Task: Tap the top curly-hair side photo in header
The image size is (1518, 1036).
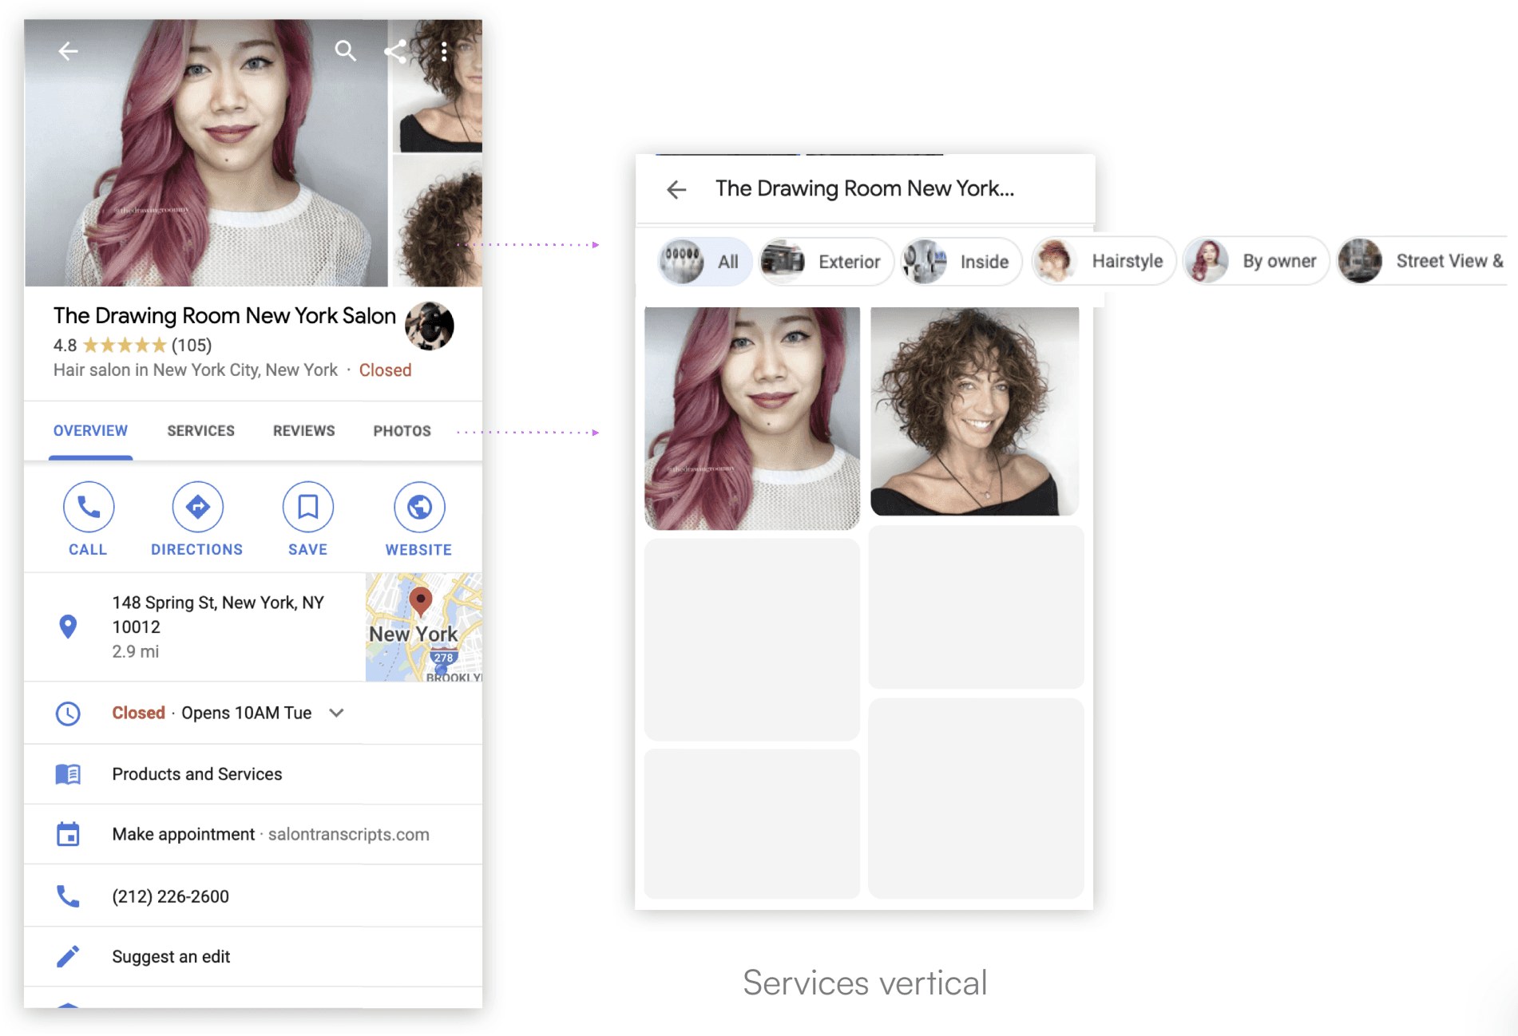Action: tap(438, 86)
